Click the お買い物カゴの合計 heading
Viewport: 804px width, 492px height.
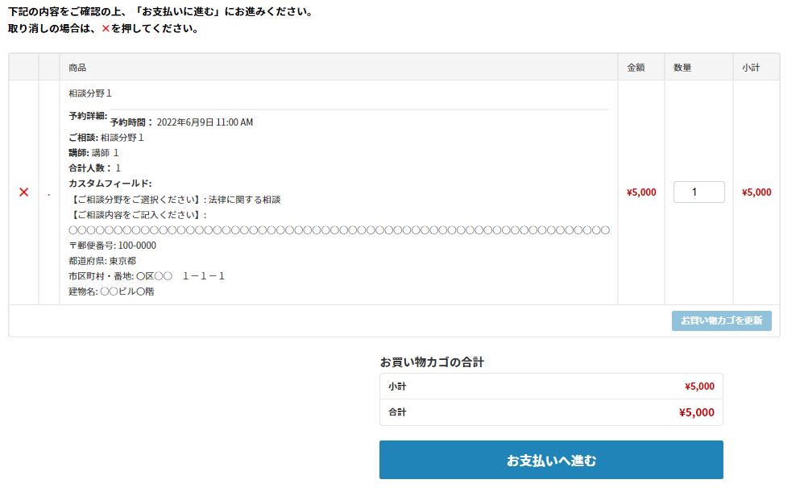pos(432,362)
